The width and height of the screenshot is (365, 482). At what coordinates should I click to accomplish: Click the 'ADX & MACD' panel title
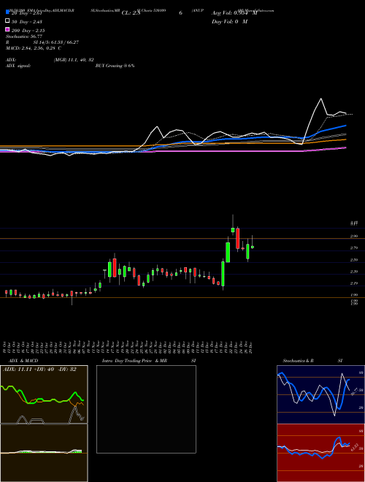23,361
